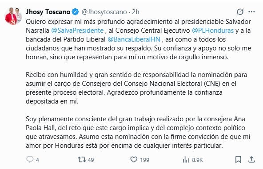Click the 49 reposts count

(x=91, y=160)
